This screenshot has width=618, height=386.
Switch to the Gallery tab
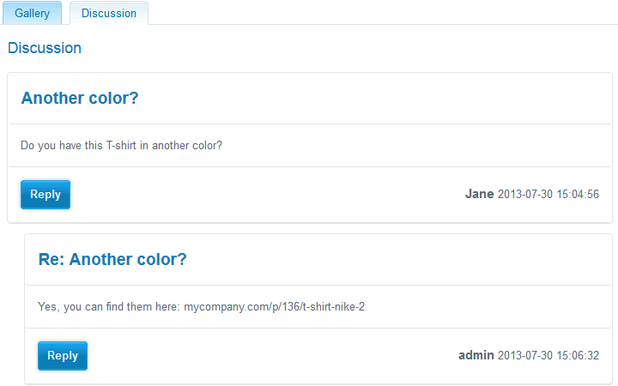(33, 13)
